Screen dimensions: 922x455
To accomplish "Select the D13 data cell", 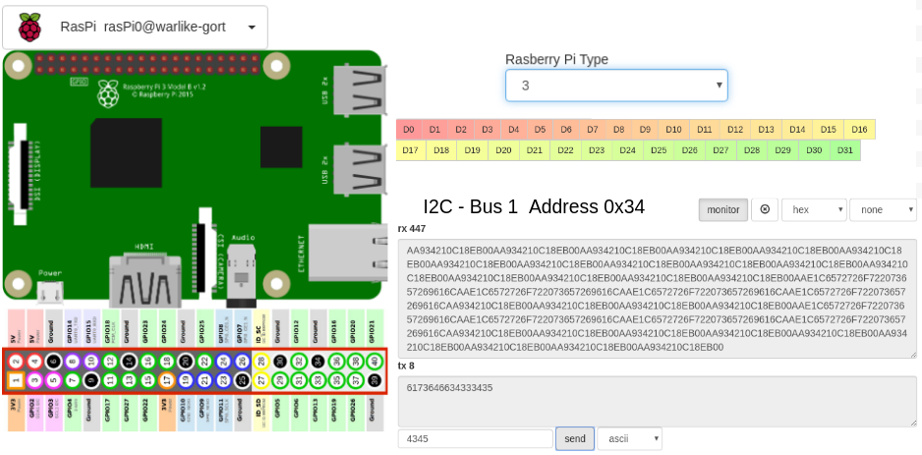I will [766, 130].
